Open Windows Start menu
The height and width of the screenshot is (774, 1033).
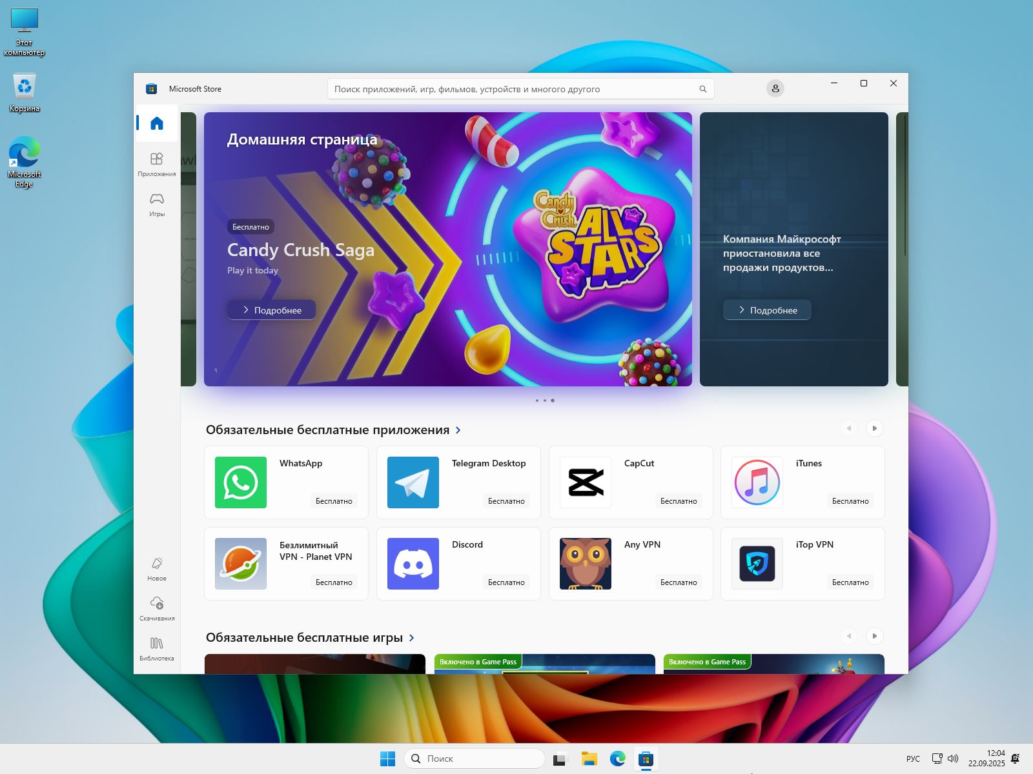(x=387, y=759)
